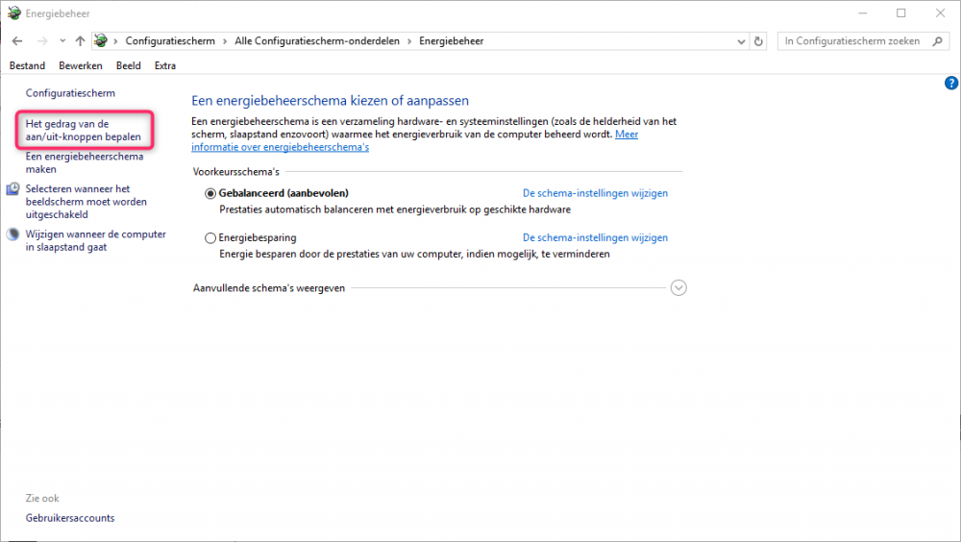Open the Beeld menu
Screen dimensions: 961x542
(128, 65)
